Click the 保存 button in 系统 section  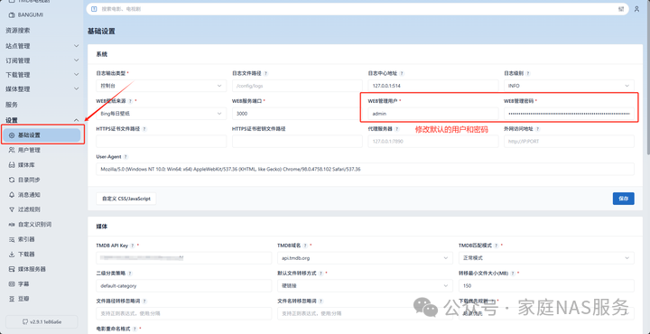[624, 199]
